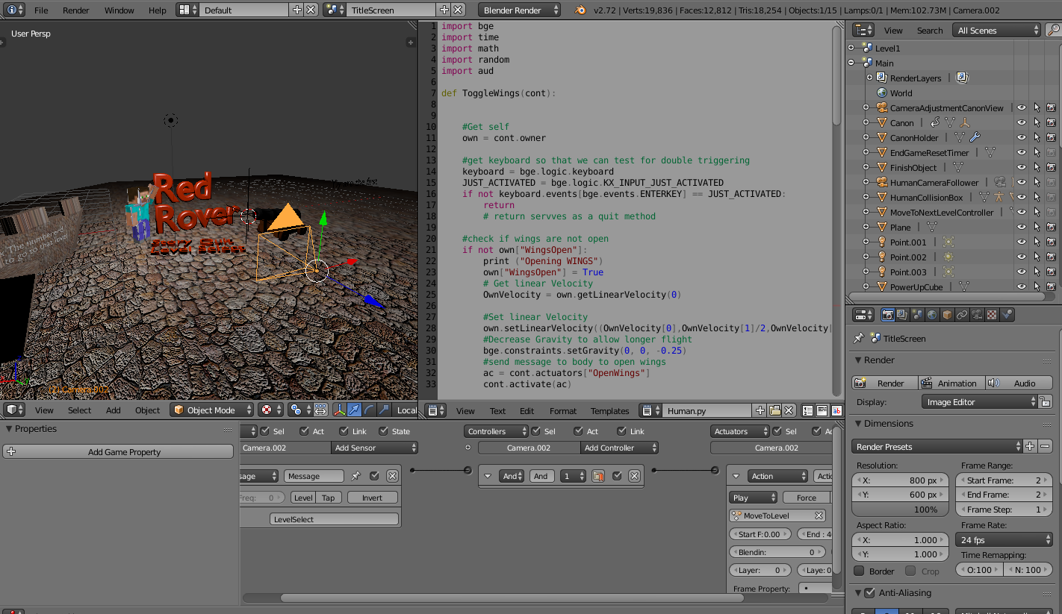Open the Texture properties checkerboard icon
The width and height of the screenshot is (1062, 614).
(x=992, y=315)
